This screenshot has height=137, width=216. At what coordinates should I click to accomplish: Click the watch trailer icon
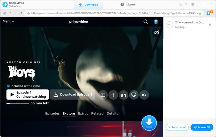pyautogui.click(x=103, y=95)
